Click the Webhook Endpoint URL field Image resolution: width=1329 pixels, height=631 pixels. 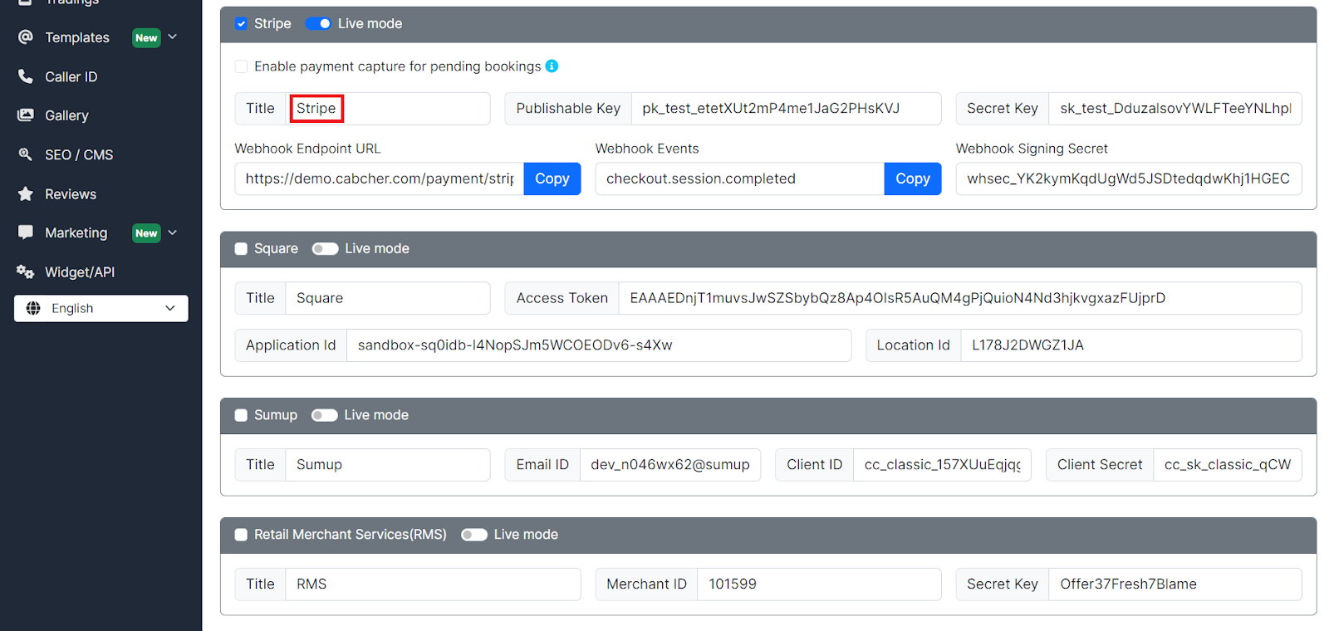380,179
